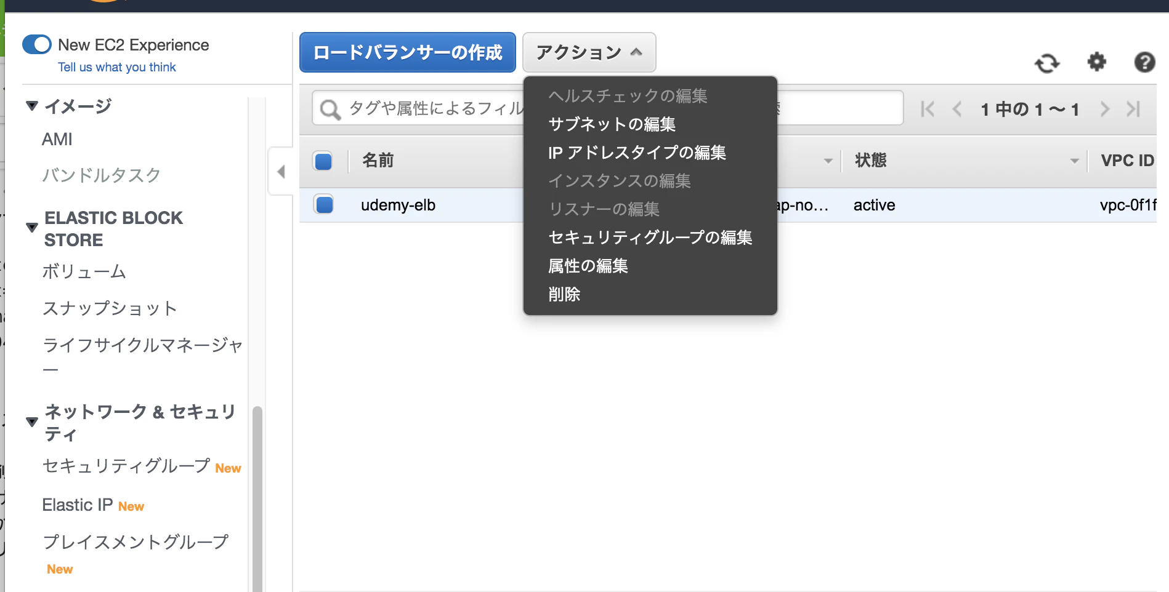Click the refresh icon
This screenshot has height=592, width=1169.
tap(1047, 63)
